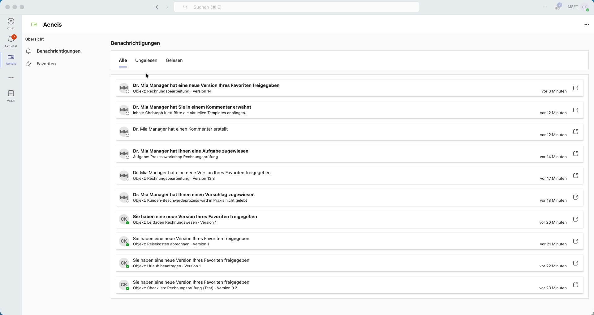This screenshot has width=594, height=315.
Task: Focus the Suchen search field
Action: (296, 7)
